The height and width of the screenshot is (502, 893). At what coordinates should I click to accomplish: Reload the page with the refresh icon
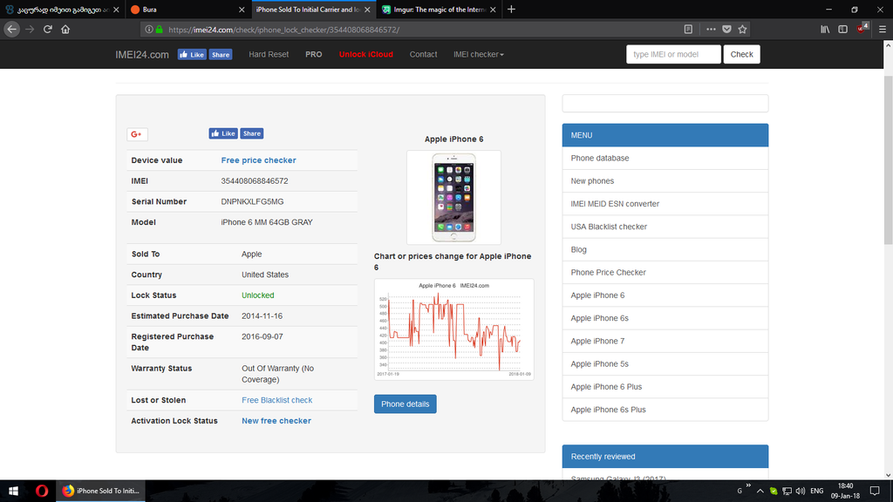click(x=48, y=29)
